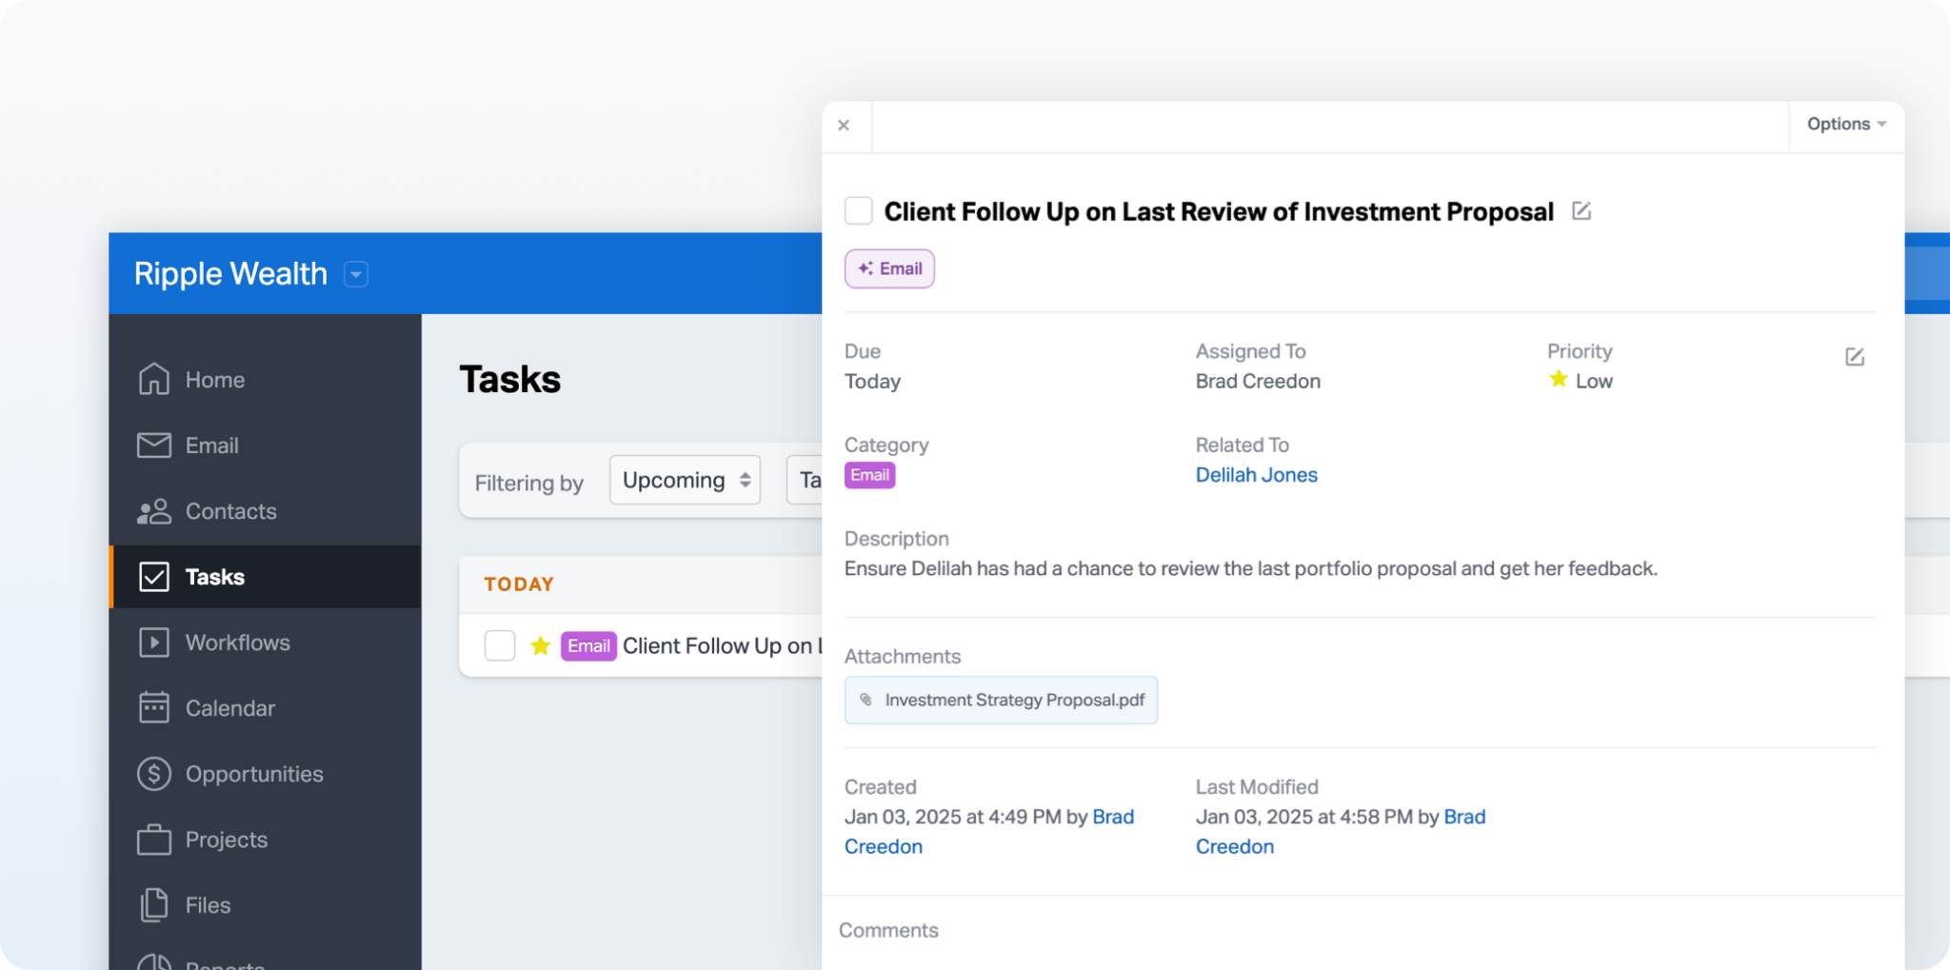
Task: Check the task completion checkbox in detail view
Action: pos(858,210)
